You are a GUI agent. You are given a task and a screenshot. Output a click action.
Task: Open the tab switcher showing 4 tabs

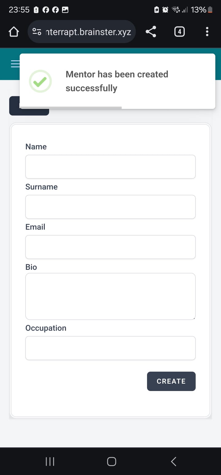coord(180,32)
